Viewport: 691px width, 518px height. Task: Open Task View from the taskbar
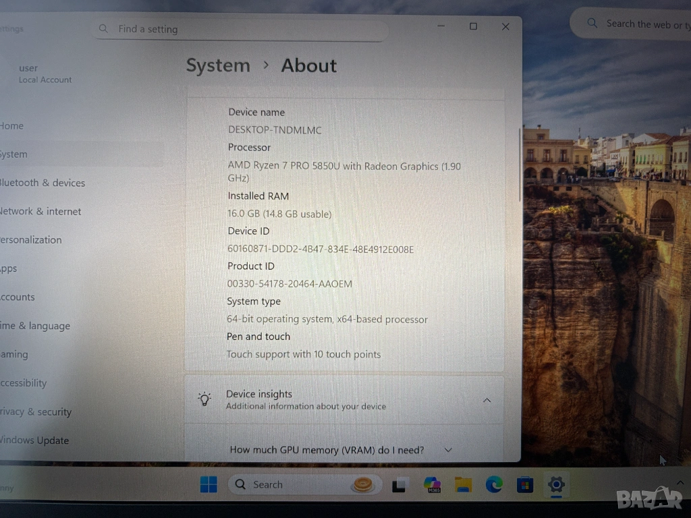pos(400,485)
